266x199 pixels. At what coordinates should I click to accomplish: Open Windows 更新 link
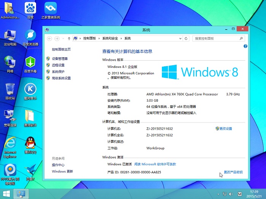point(62,171)
